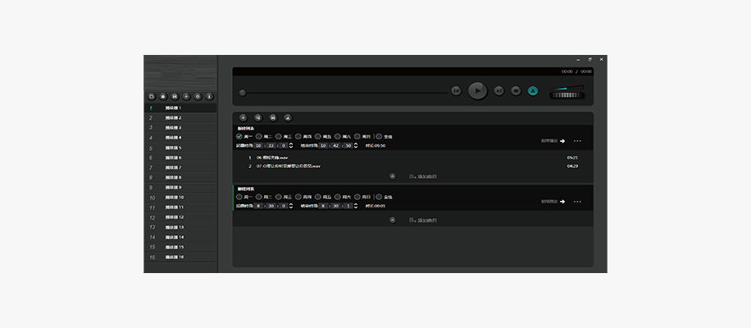The height and width of the screenshot is (328, 751).
Task: Enable 全选 in the second schedule list
Action: coord(379,197)
